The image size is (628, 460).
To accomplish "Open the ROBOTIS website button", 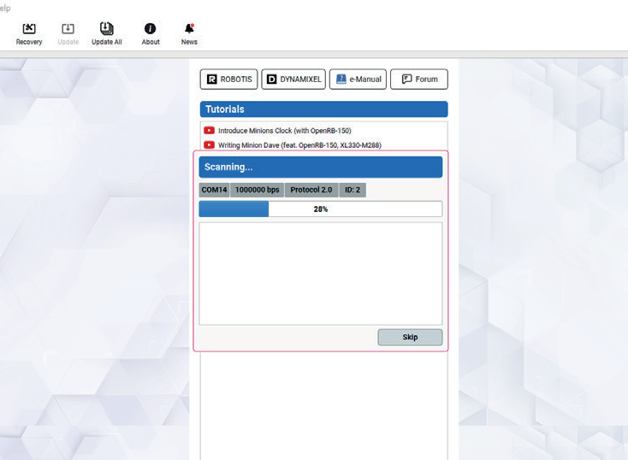I will 229,80.
